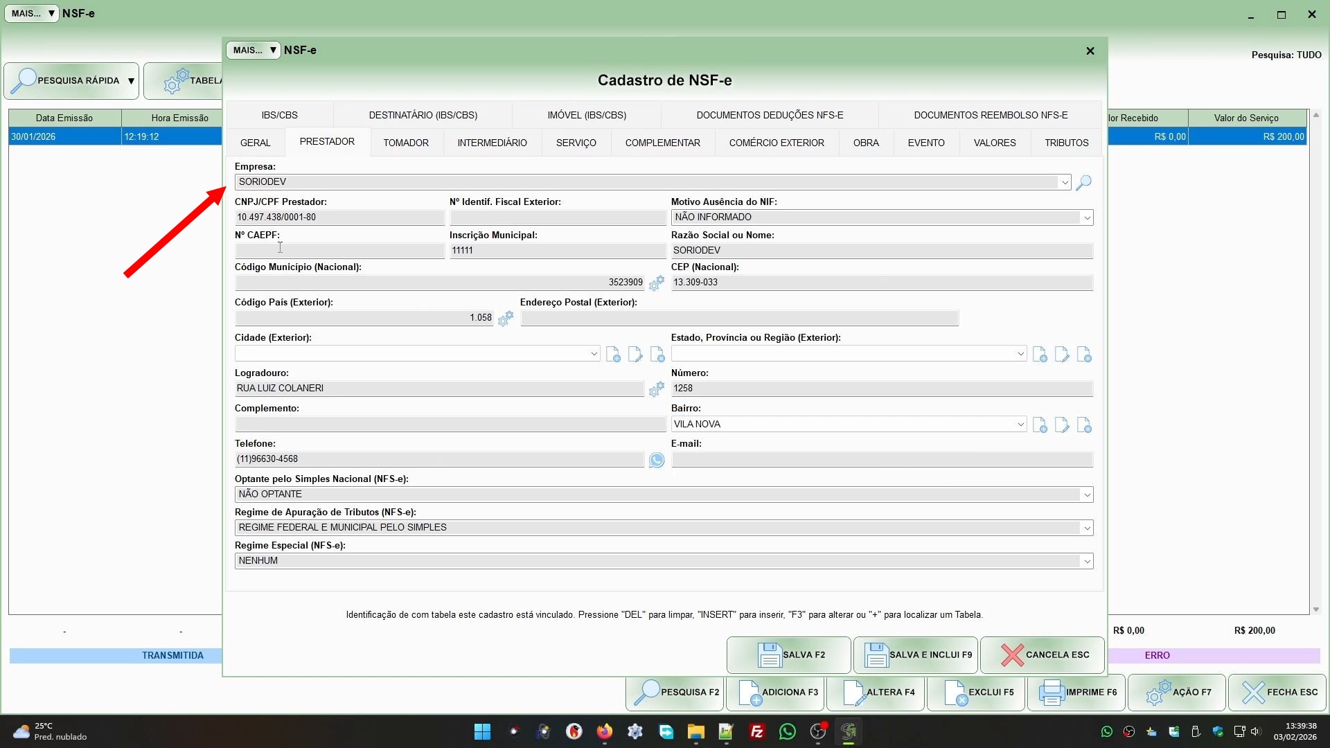Click gear icon beside Logradouro field

click(656, 389)
